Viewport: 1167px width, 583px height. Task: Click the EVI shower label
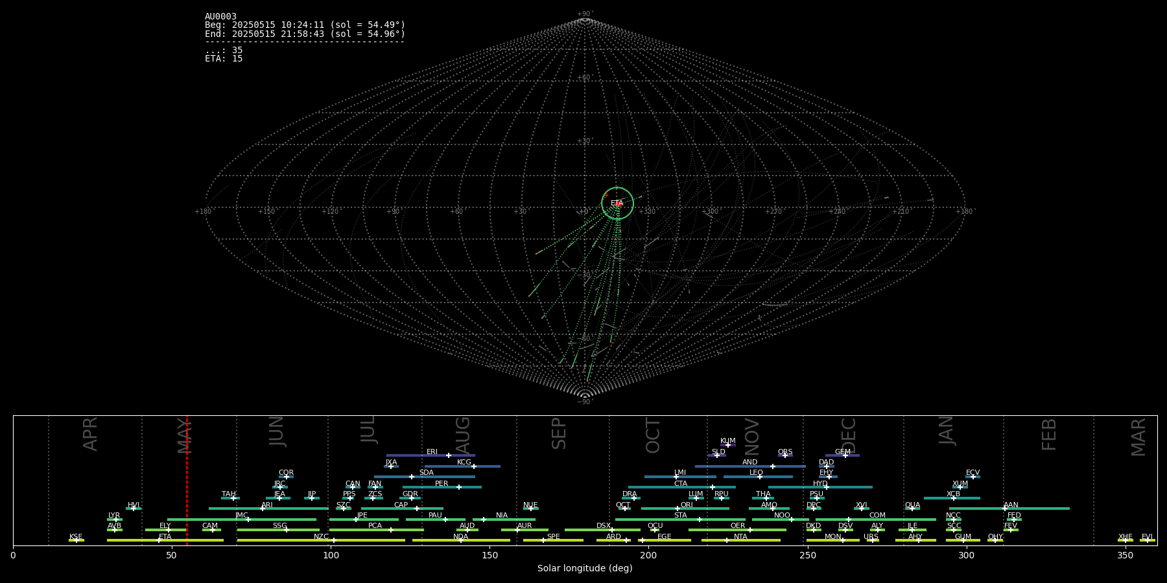tap(1147, 537)
